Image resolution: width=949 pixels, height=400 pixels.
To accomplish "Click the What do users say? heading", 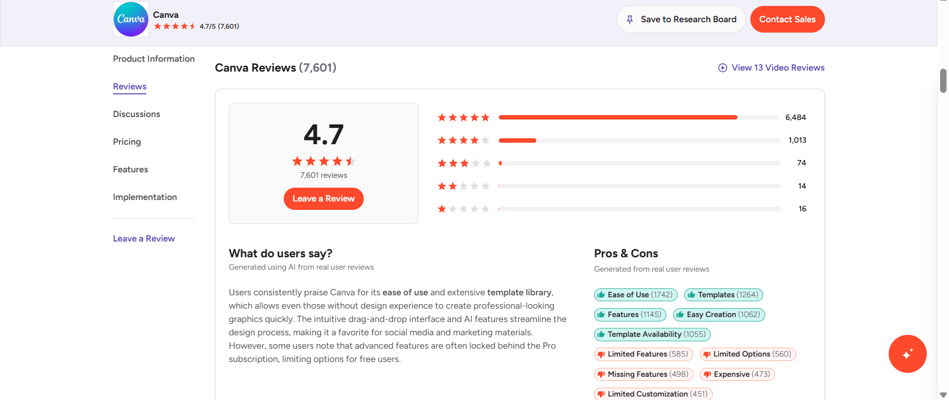I will pos(281,253).
